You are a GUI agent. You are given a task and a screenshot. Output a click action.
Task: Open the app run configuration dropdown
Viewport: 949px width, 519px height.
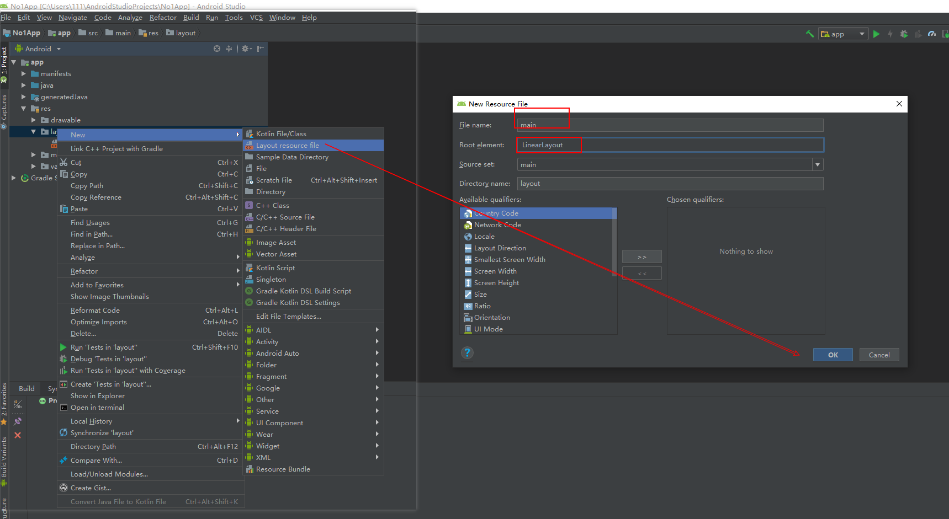tap(843, 34)
